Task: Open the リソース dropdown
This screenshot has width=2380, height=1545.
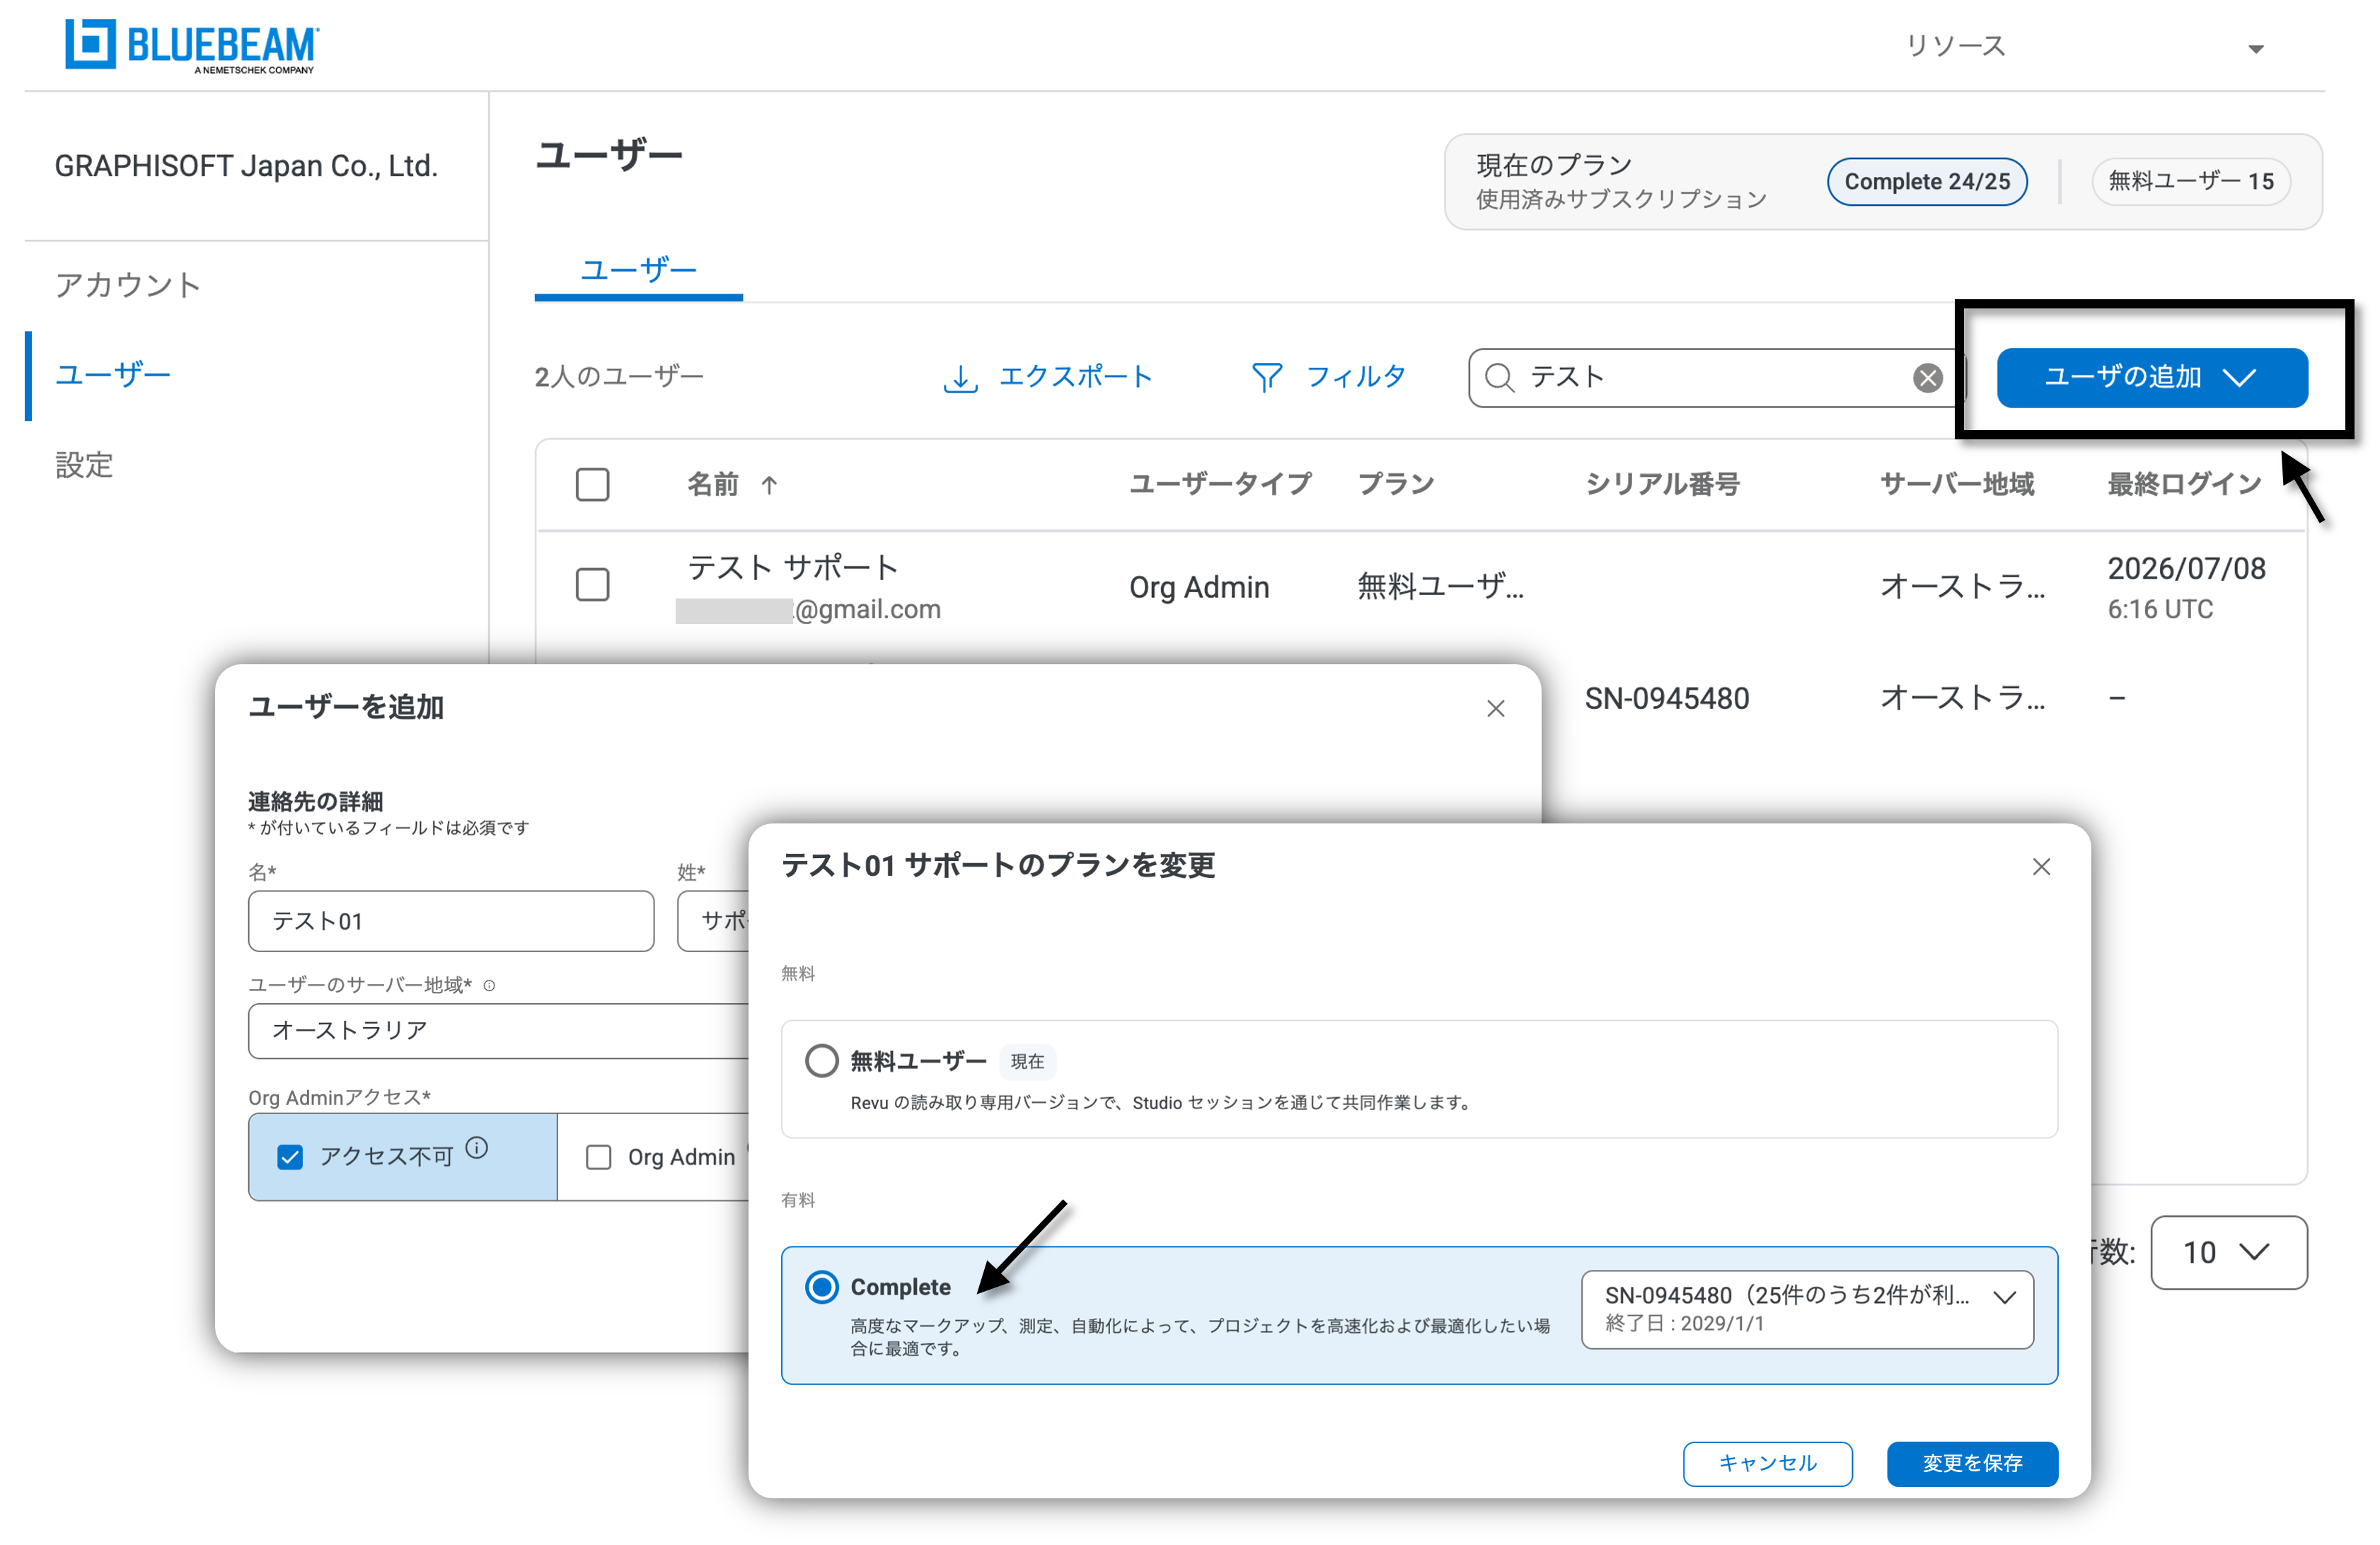Action: pos(2084,46)
